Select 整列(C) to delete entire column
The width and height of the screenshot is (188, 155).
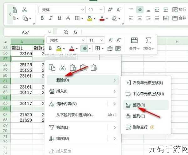pyautogui.click(x=146, y=116)
